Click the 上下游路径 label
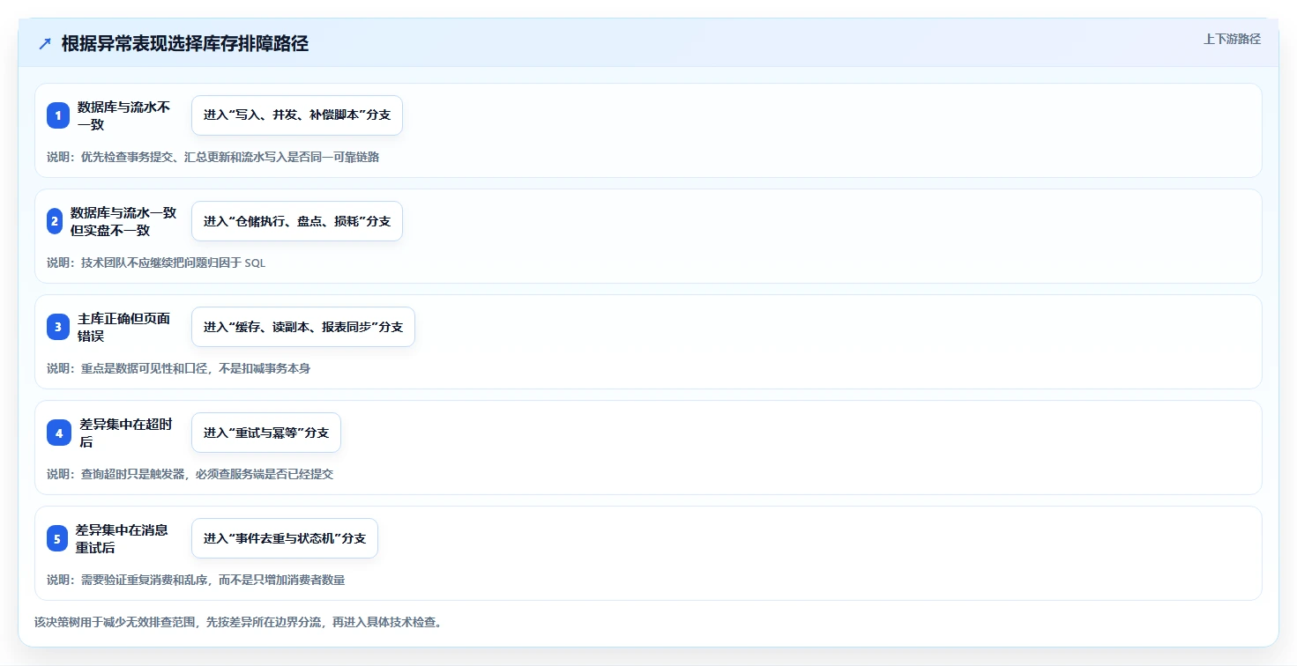 click(x=1233, y=39)
